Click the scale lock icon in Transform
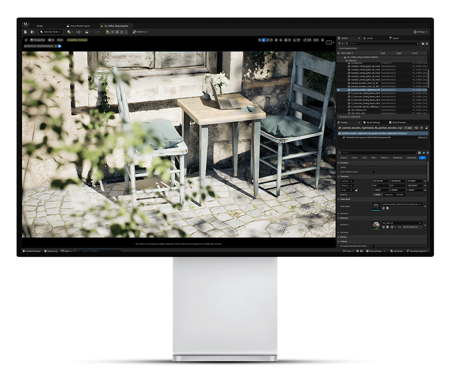 coord(356,190)
